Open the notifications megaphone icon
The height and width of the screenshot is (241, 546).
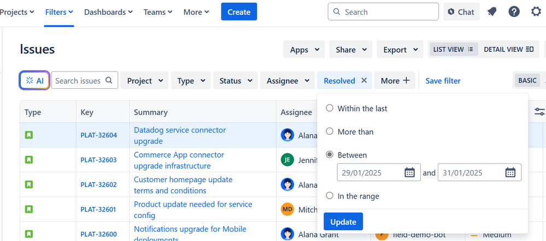click(x=492, y=11)
